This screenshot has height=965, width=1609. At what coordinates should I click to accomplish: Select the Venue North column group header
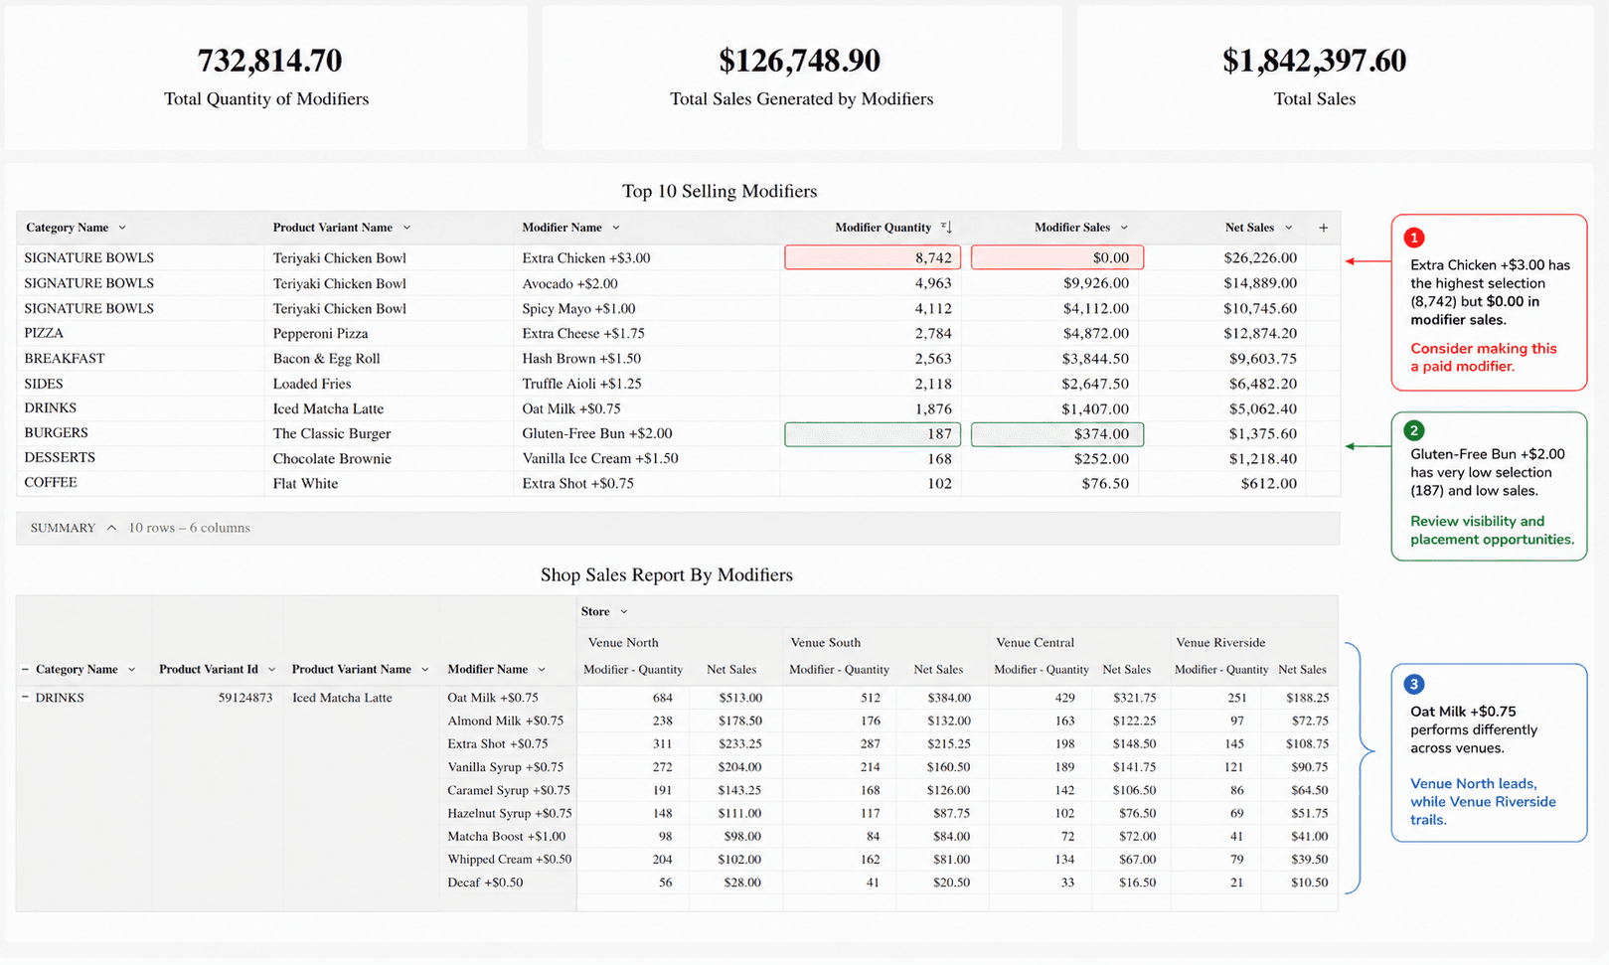click(x=623, y=642)
